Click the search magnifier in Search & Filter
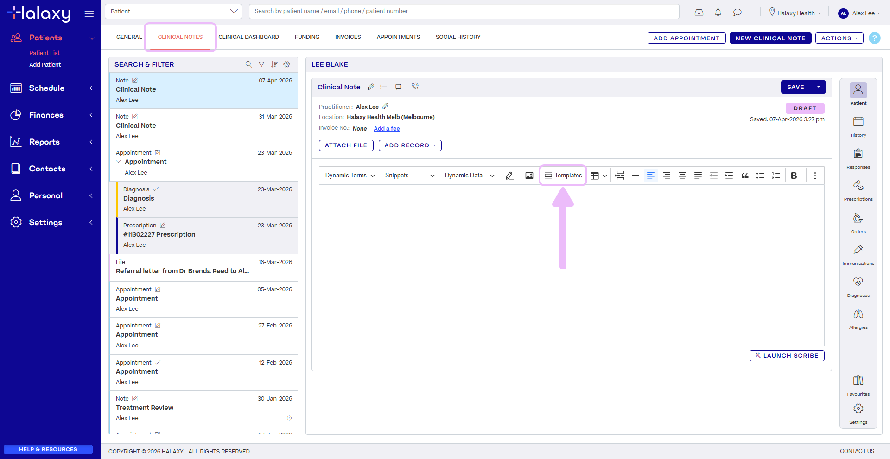Image resolution: width=890 pixels, height=459 pixels. click(249, 64)
